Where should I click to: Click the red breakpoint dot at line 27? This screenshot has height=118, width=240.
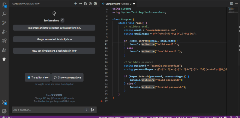coord(102,101)
